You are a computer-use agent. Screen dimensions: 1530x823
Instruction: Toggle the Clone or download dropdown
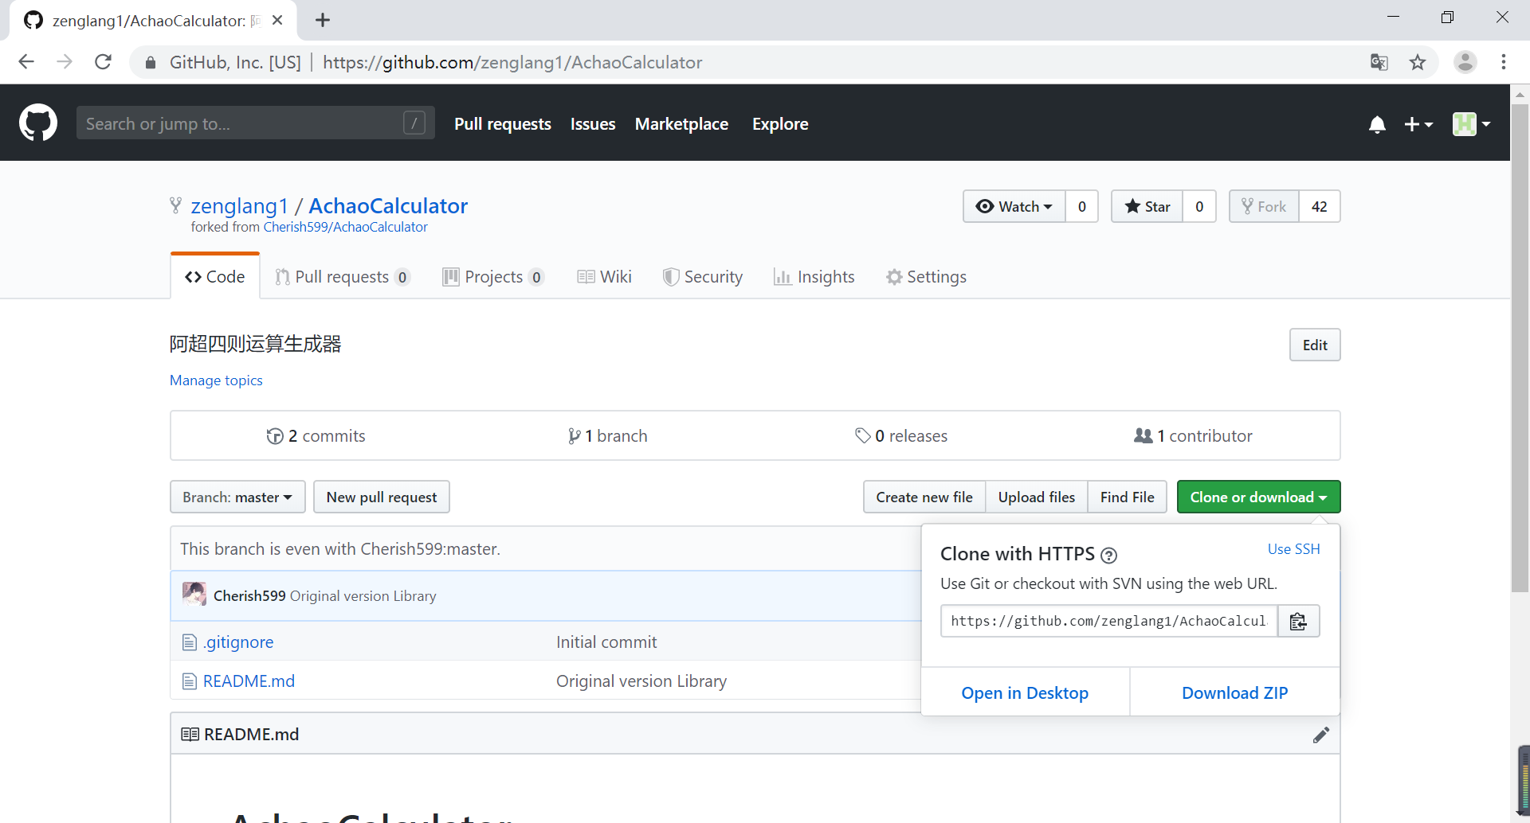1259,497
